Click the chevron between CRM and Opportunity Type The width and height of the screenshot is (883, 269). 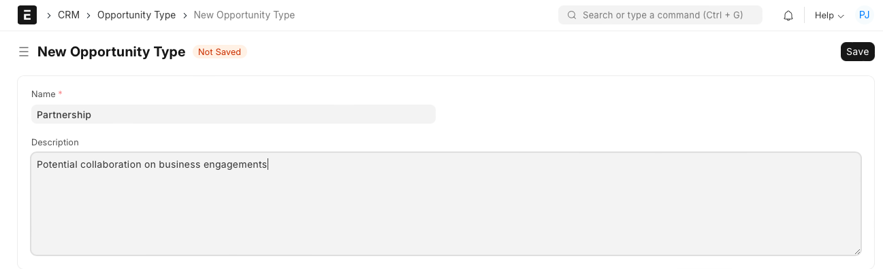89,15
